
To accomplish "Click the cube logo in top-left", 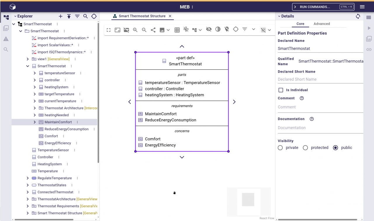I will (13, 7).
